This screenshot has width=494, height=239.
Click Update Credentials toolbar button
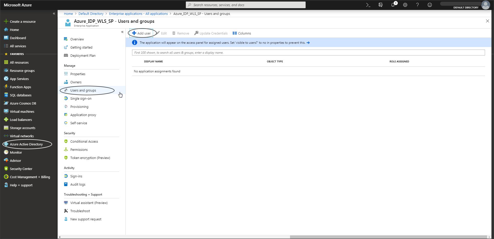[211, 33]
